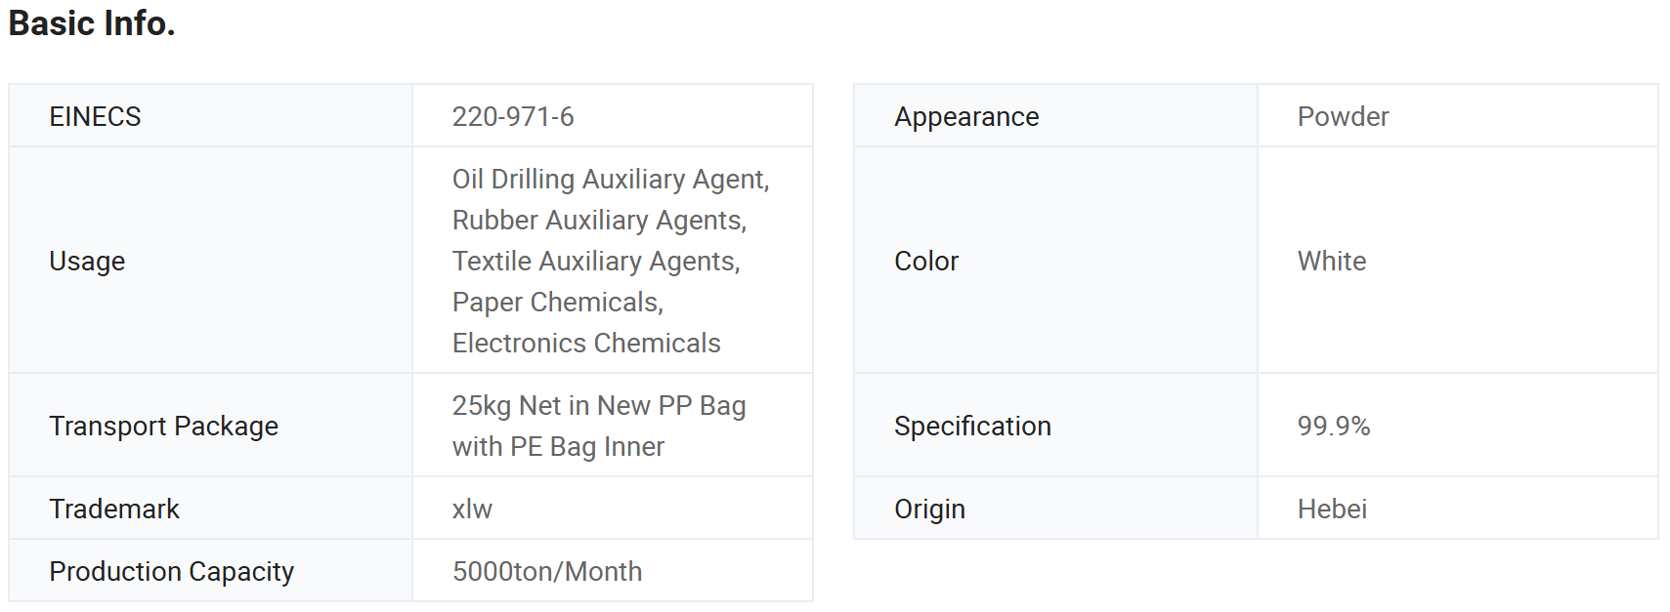Click the Trademark label cell
Screen dimensions: 1670x612
(211, 509)
